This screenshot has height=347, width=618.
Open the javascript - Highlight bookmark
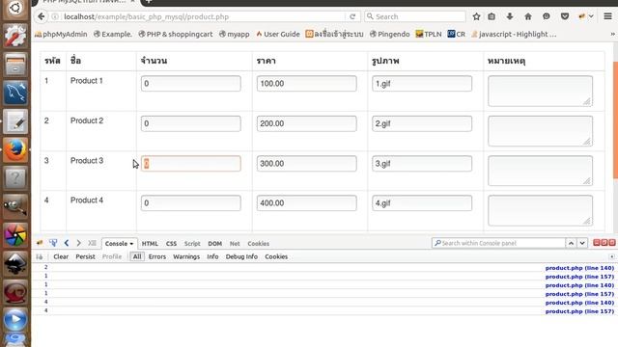[x=514, y=35]
